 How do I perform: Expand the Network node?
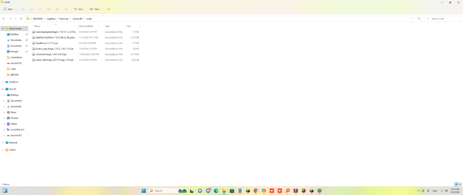pos(3,143)
